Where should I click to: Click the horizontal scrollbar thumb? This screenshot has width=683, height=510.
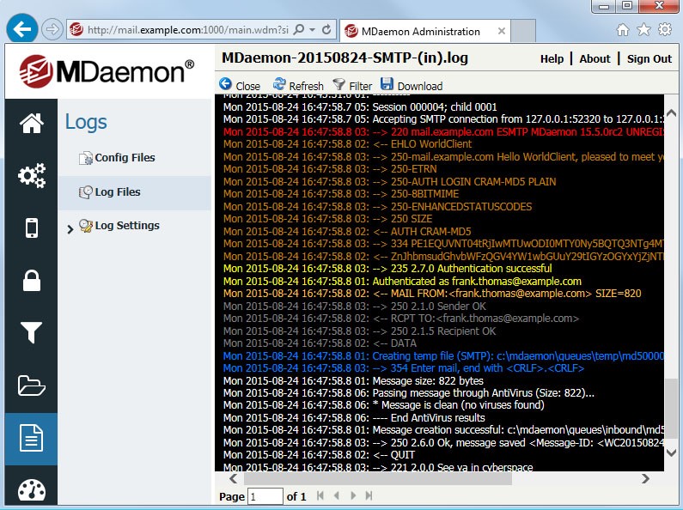coord(378,479)
